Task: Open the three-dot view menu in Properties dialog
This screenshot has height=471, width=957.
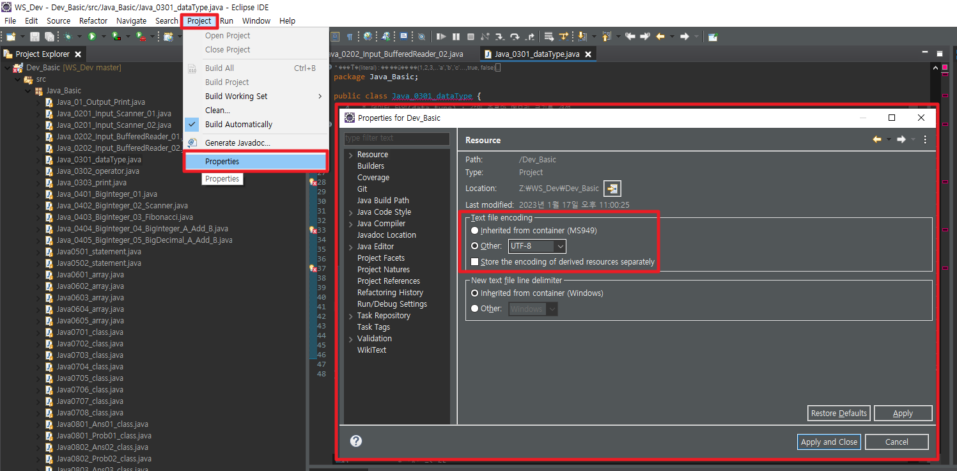Action: click(x=925, y=139)
